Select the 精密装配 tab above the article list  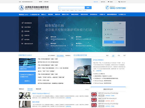tap(30, 89)
